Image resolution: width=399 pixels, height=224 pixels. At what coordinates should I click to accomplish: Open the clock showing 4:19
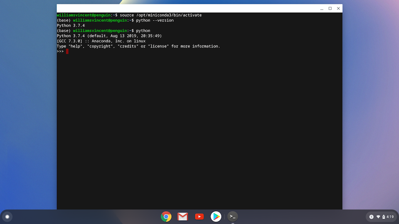(x=390, y=217)
